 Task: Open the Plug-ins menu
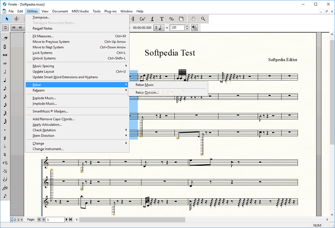tap(110, 11)
